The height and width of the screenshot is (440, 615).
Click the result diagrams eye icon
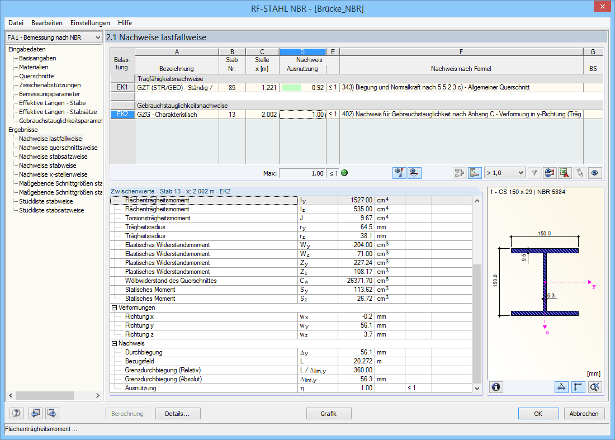pos(550,173)
